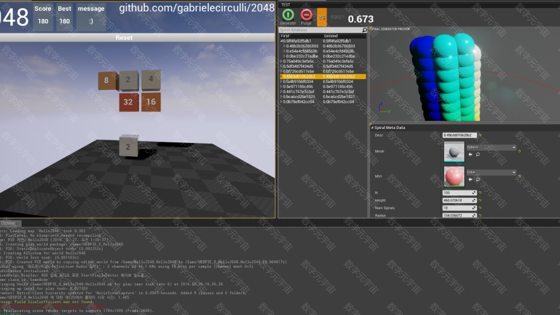Select the Console tab
The image size is (560, 315).
(x=8, y=223)
